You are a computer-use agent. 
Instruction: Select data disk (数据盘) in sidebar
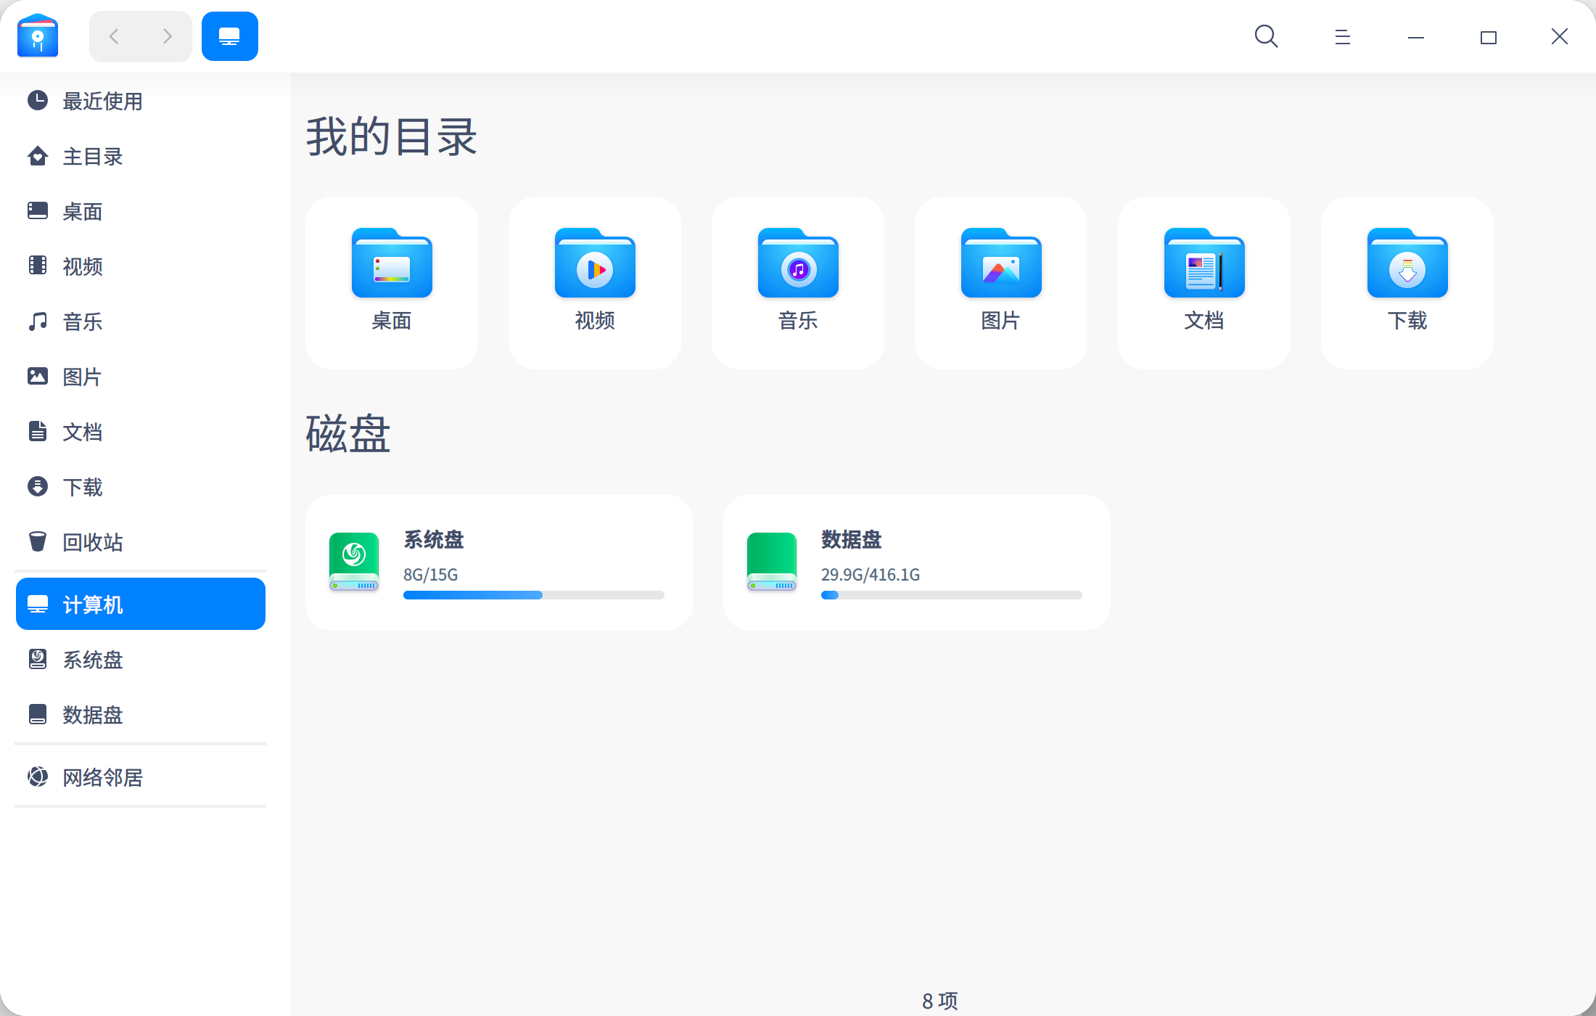coord(92,715)
